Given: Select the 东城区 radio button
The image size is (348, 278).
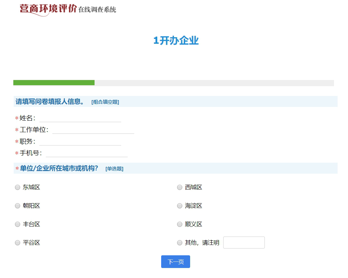Looking at the screenshot, I should pyautogui.click(x=18, y=187).
